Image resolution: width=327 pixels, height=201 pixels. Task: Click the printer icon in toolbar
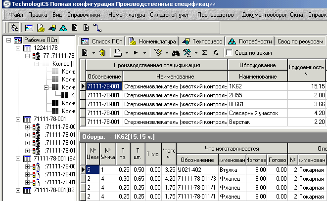tap(118, 52)
